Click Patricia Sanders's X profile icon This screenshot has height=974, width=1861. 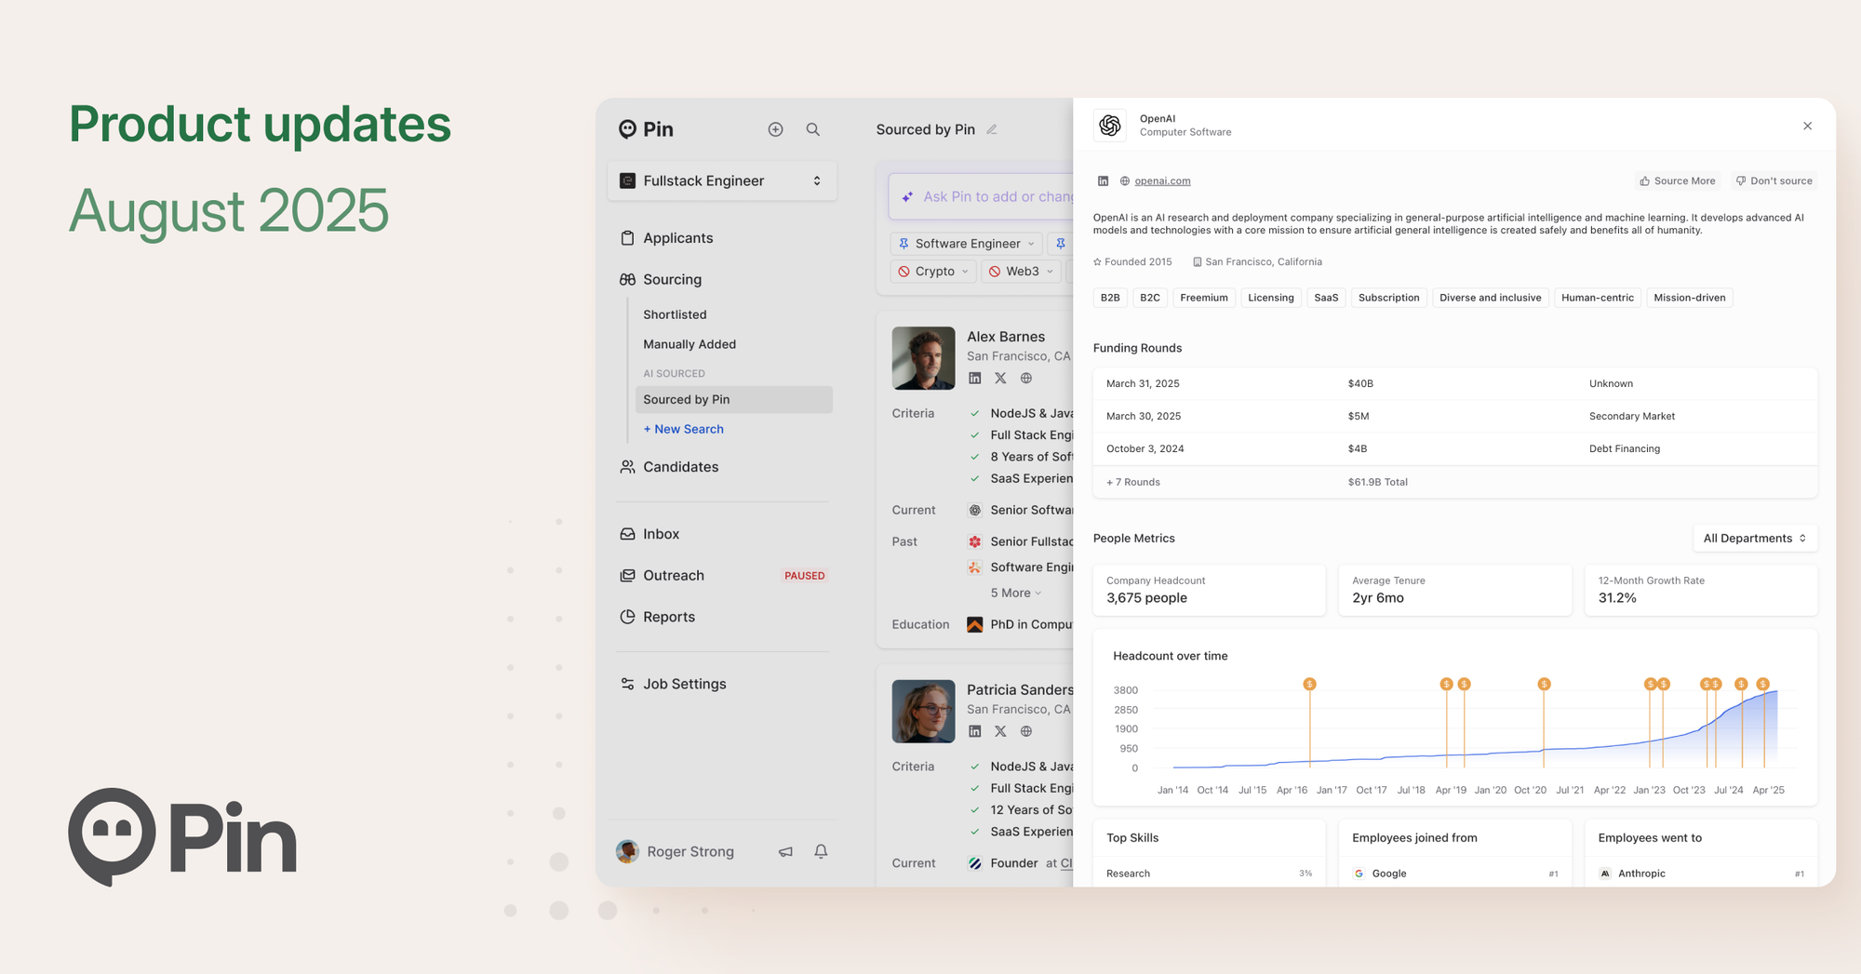click(x=1000, y=731)
